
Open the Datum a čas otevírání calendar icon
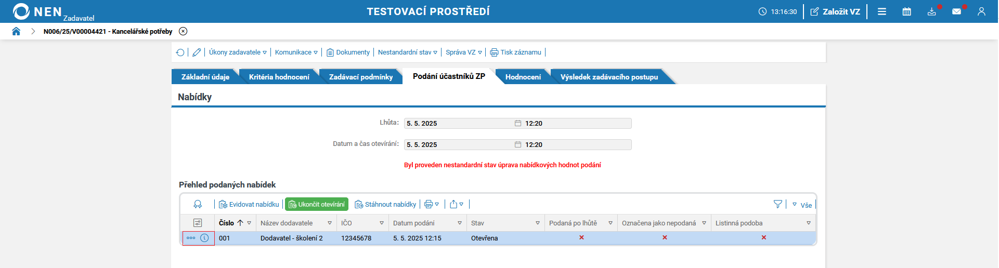[x=518, y=144]
